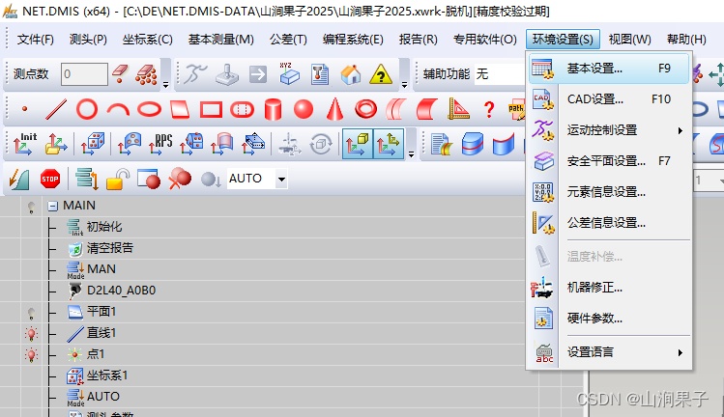
Task: Click the red STOP icon
Action: click(x=50, y=179)
